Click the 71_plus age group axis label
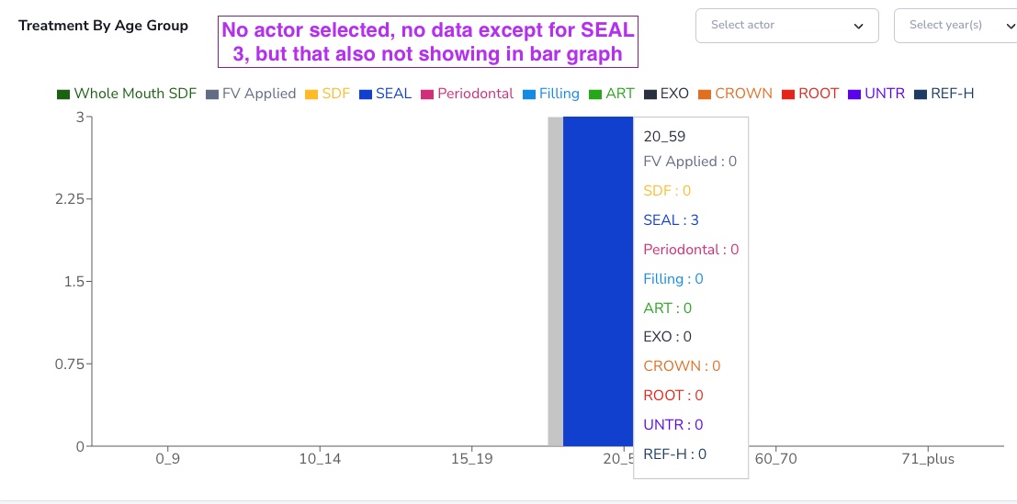Viewport: 1017px width, 504px height. point(928,459)
